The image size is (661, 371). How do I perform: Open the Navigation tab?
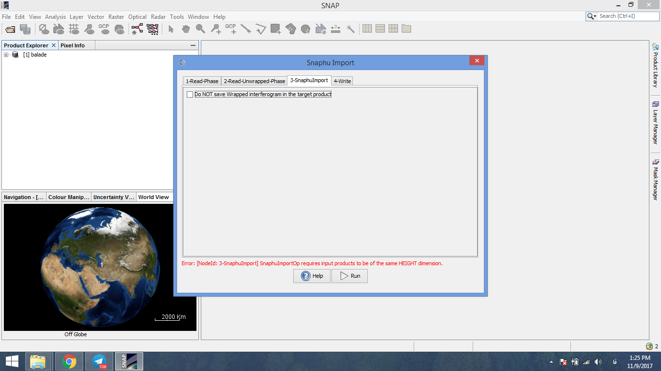[x=24, y=197]
